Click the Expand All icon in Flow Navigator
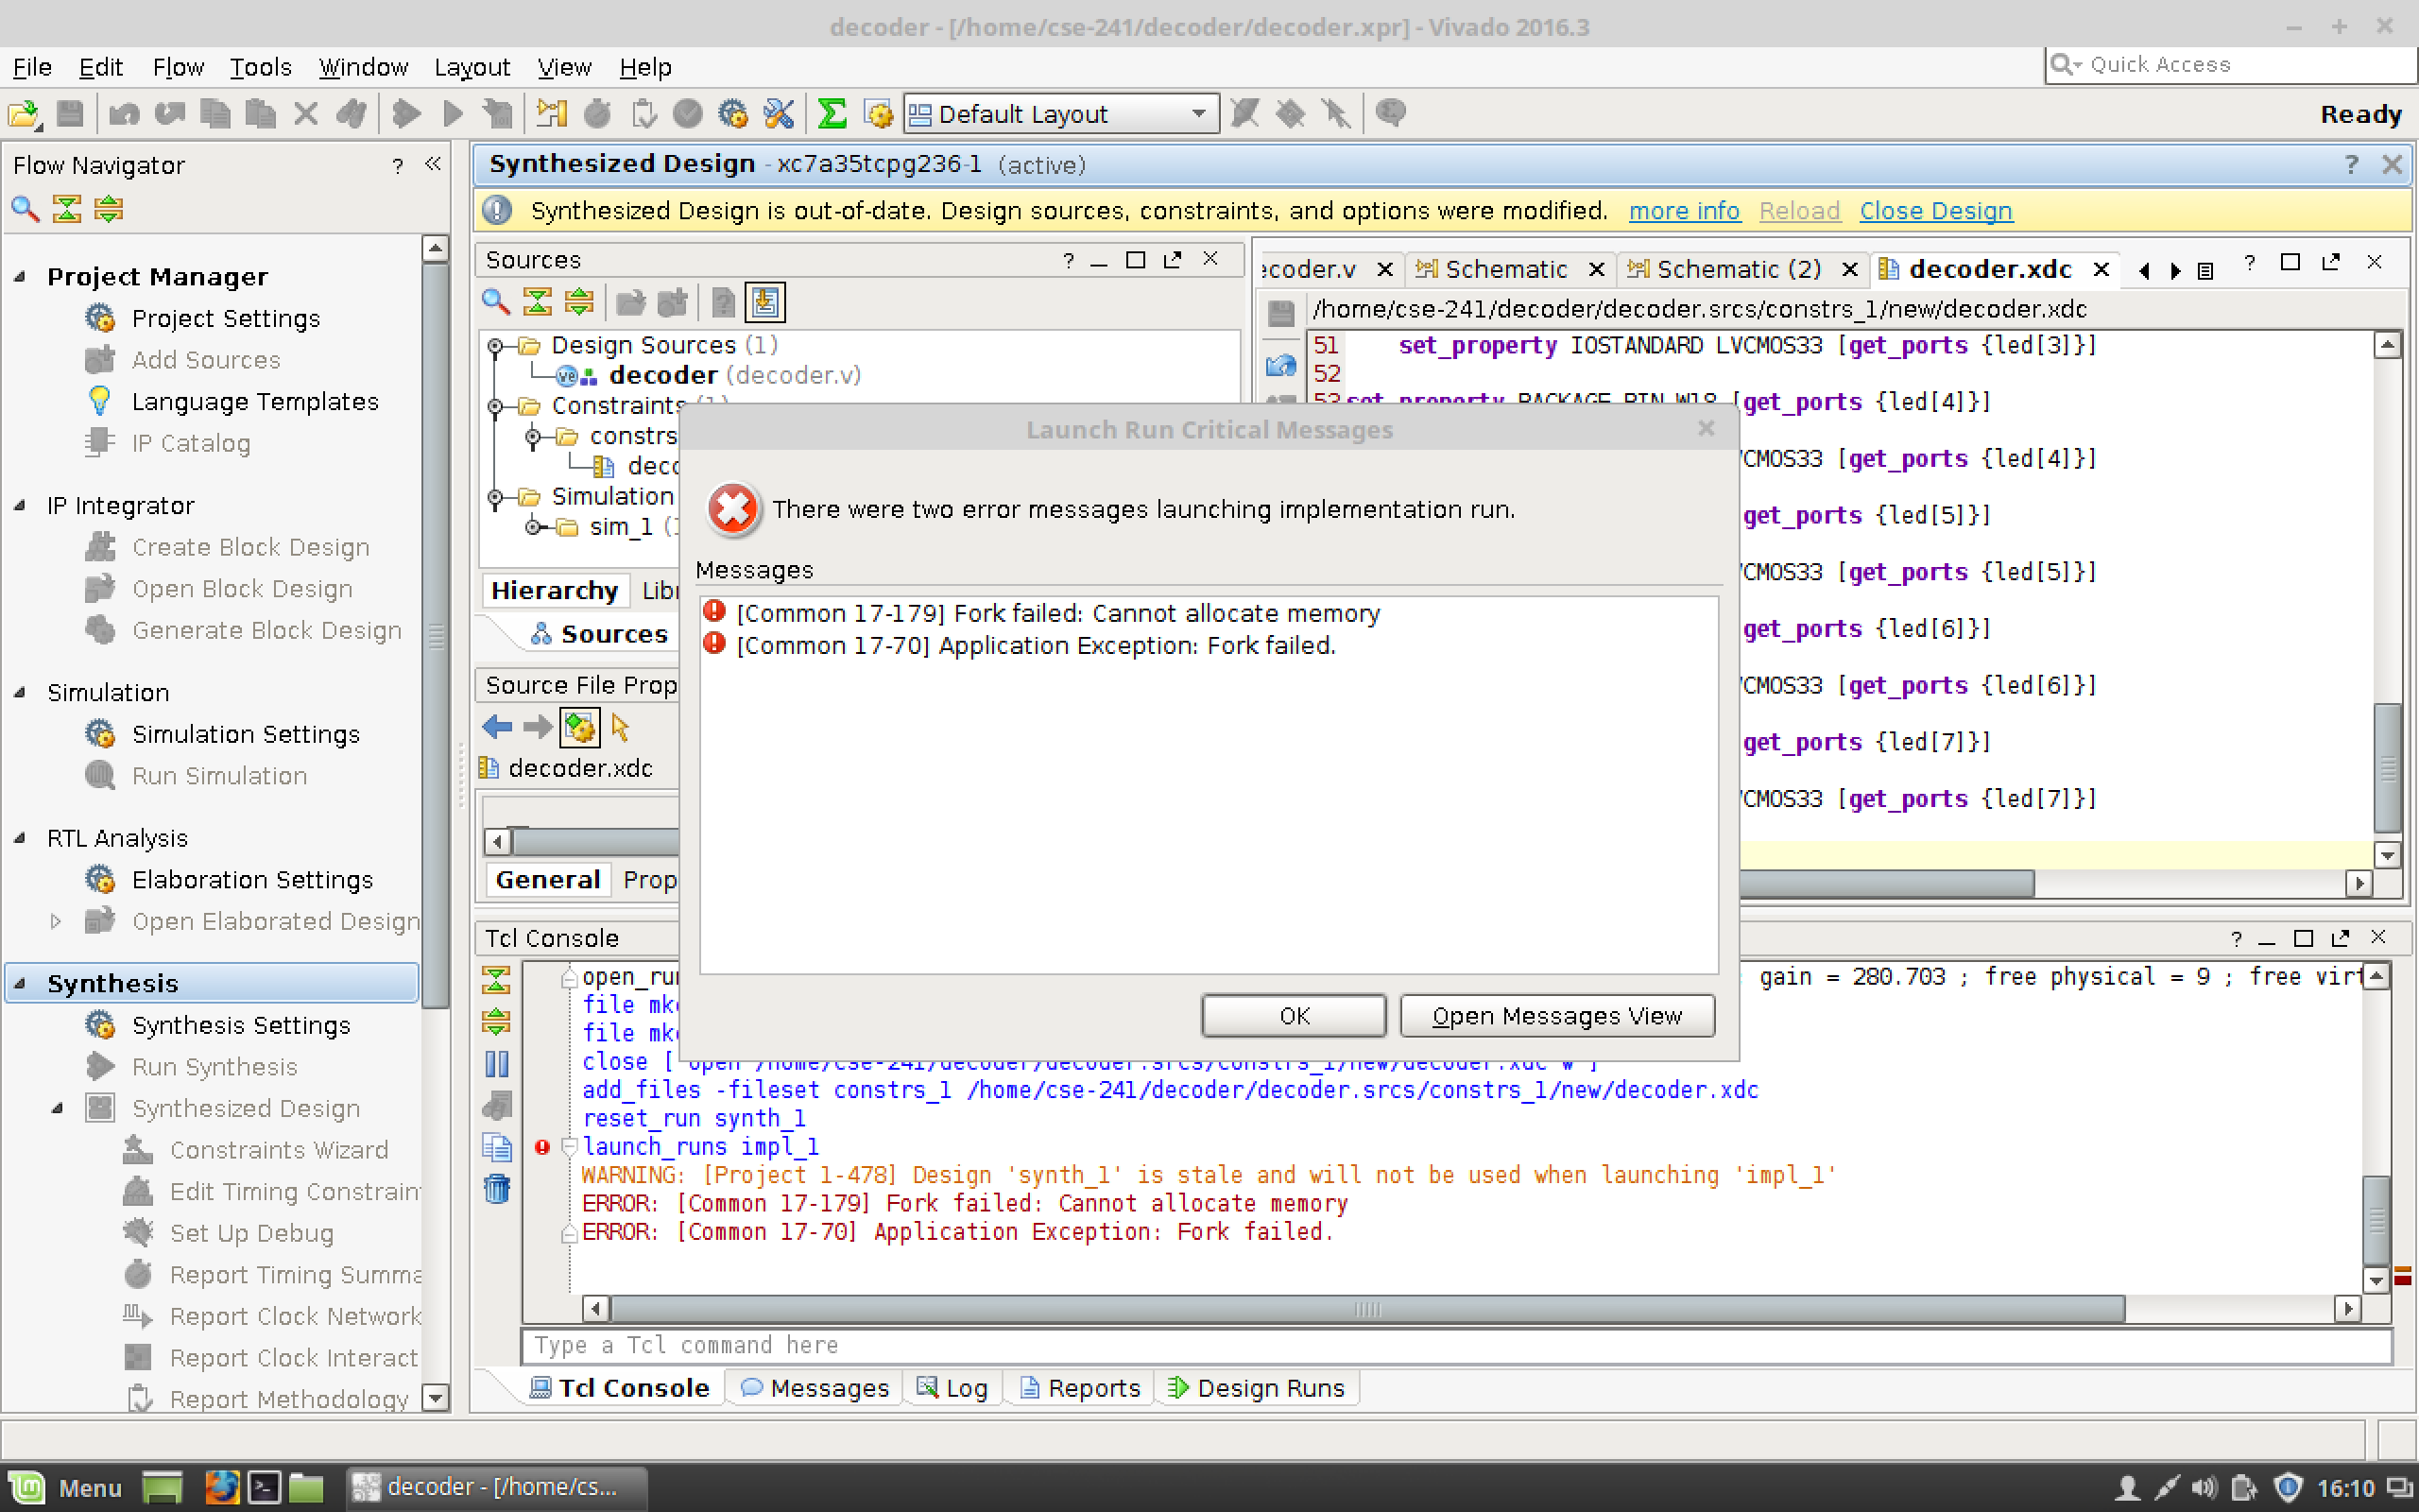The height and width of the screenshot is (1512, 2419). (108, 209)
